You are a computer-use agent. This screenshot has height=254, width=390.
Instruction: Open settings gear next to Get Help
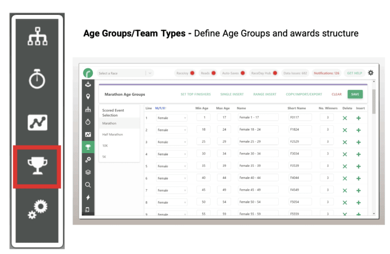(371, 73)
